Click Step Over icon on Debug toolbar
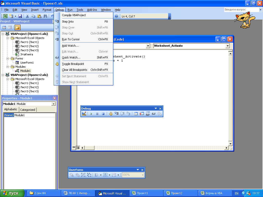263x197 pixels. [x=122, y=114]
